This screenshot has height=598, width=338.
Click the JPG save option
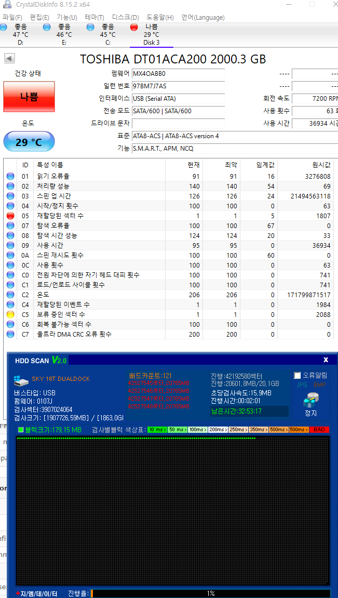(x=302, y=385)
